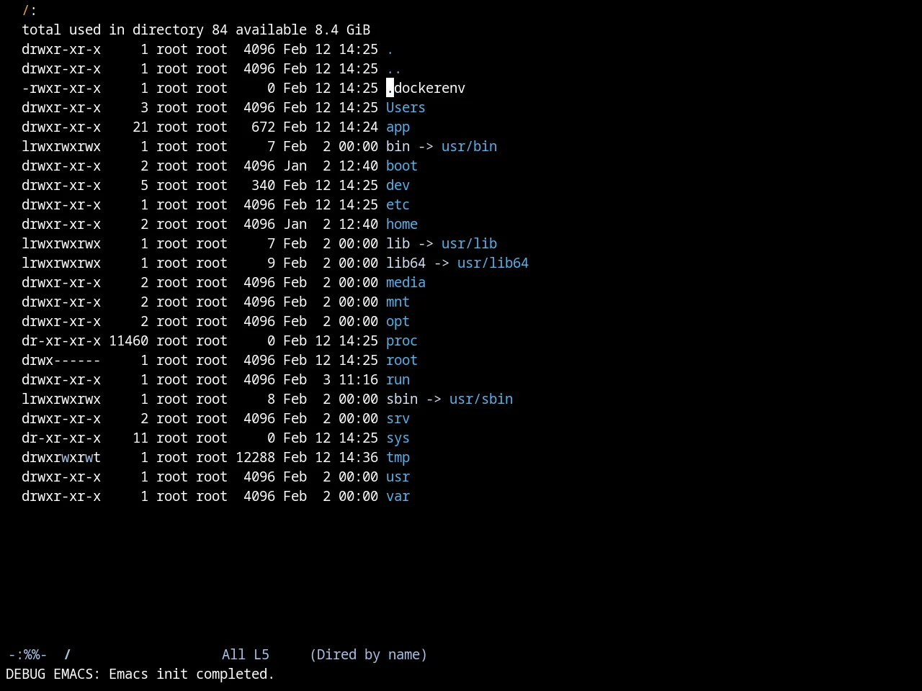
Task: Select the opt directory
Action: (398, 321)
